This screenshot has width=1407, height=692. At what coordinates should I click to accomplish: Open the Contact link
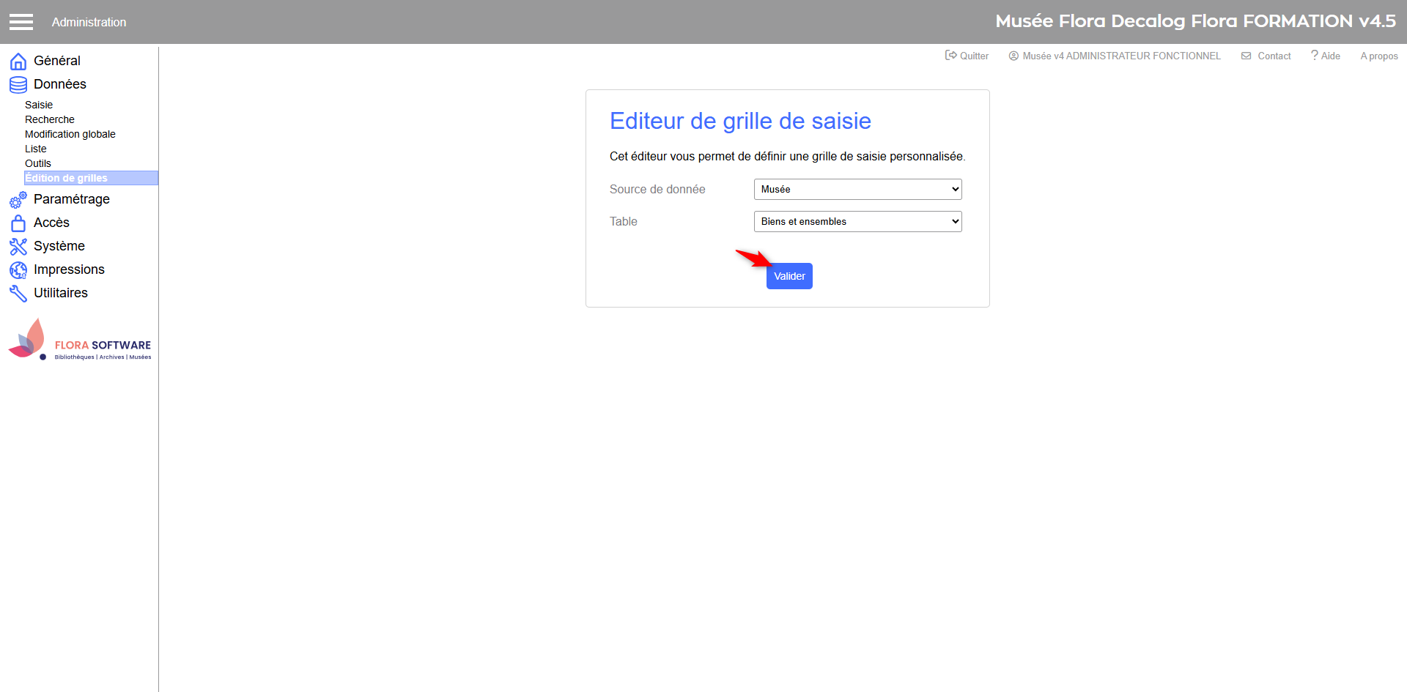click(x=1266, y=56)
